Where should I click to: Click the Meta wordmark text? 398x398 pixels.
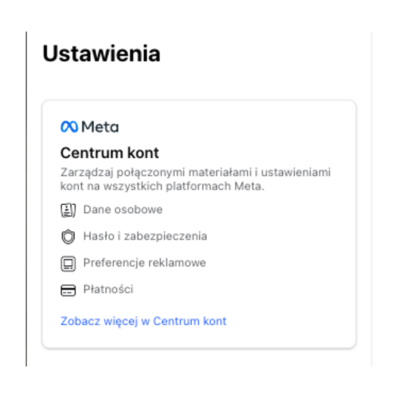tap(100, 127)
